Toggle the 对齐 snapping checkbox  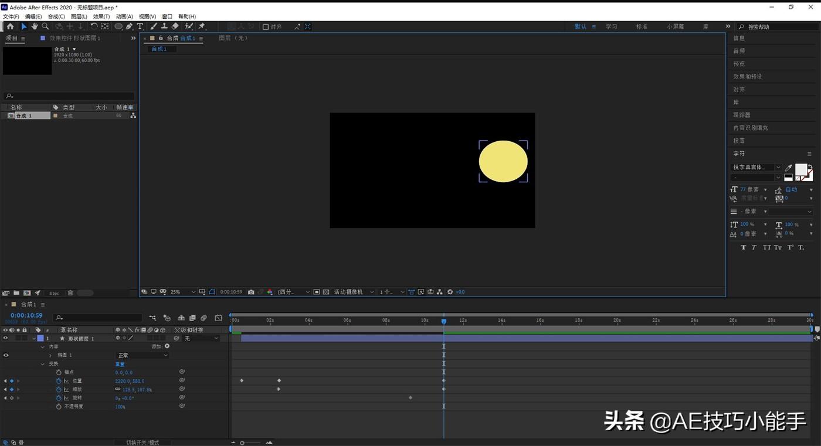pyautogui.click(x=266, y=27)
